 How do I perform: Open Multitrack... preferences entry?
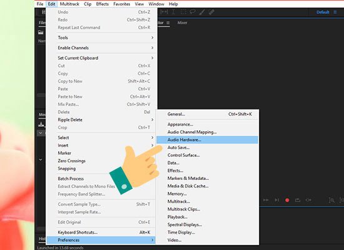[207, 201]
